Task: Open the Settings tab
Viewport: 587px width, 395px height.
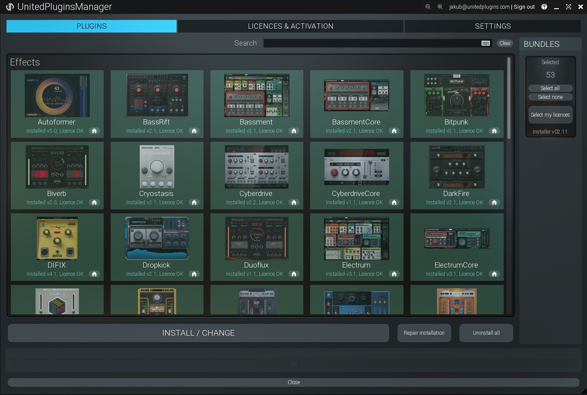Action: coord(492,26)
